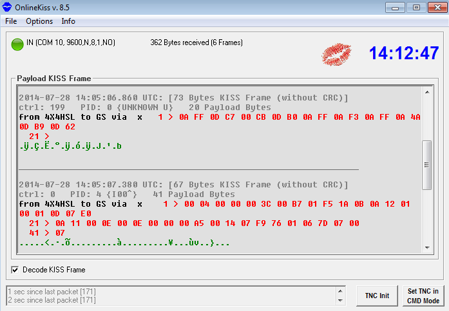Image resolution: width=449 pixels, height=311 pixels.
Task: Click the 'IN (COM 10, 9600,N,8,1,NO)' port label
Action: tap(71, 42)
